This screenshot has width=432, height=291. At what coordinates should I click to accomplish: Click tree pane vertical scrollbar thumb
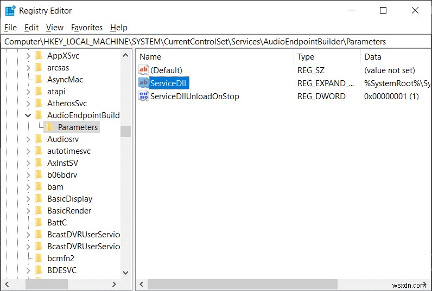point(125,131)
